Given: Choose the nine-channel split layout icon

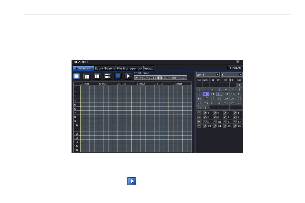Looking at the screenshot, I should (107, 76).
